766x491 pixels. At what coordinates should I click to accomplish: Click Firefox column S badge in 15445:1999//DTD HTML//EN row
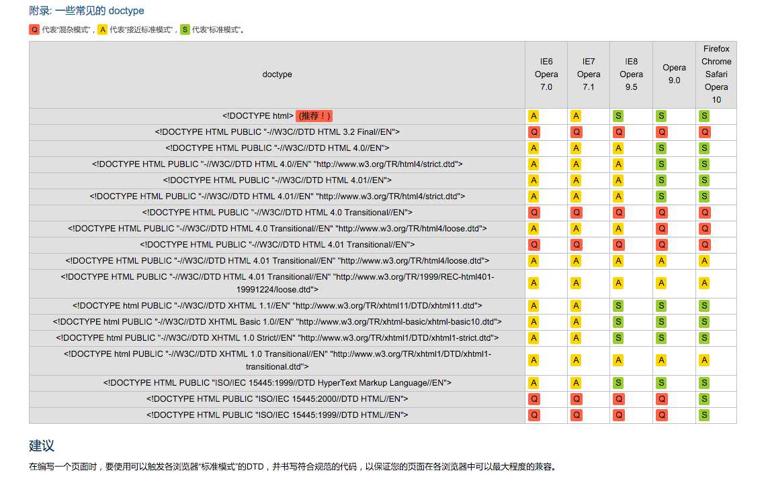(704, 415)
